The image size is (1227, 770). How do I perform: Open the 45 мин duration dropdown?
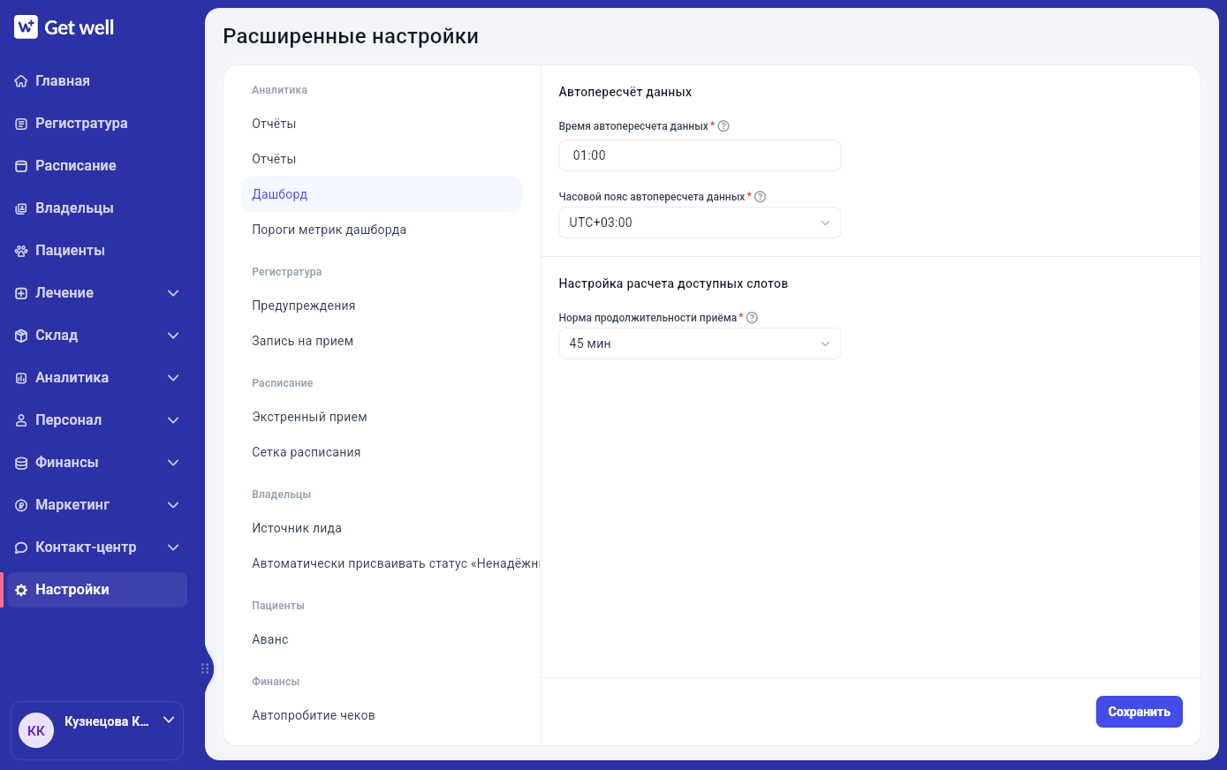click(700, 343)
